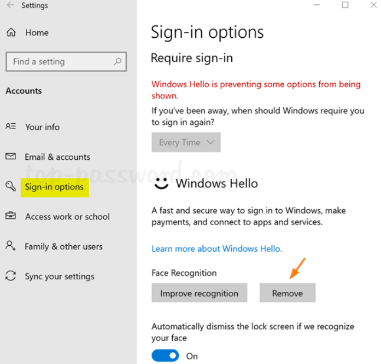The image size is (381, 364).
Task: Select Sign-in options in the sidebar
Action: click(x=55, y=187)
